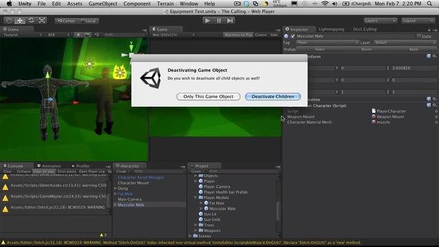Viewport: 439px width, 247px height.
Task: Open object picker for Weapon Mount field
Action: [x=436, y=117]
